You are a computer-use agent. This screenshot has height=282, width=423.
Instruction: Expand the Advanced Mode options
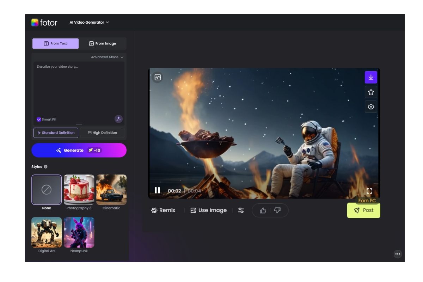(107, 57)
